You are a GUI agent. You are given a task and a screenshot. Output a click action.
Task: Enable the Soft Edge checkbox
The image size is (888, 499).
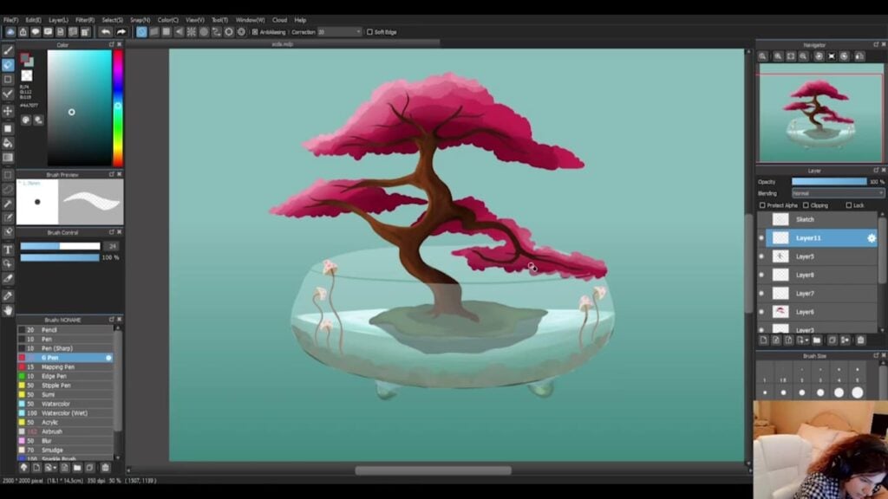pyautogui.click(x=370, y=32)
